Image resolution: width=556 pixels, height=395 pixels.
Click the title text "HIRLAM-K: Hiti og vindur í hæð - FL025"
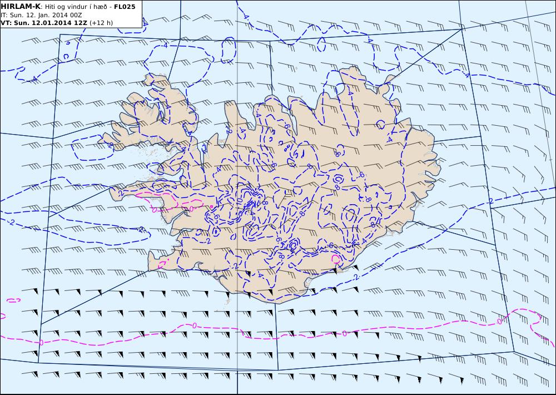(x=68, y=7)
